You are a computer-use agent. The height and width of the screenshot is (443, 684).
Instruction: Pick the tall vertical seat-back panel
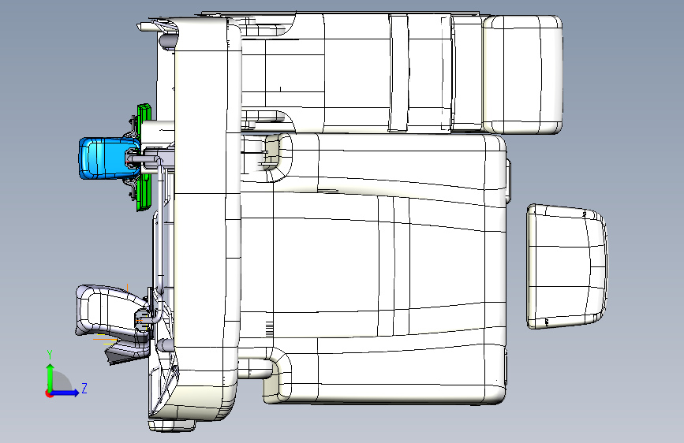click(207, 220)
